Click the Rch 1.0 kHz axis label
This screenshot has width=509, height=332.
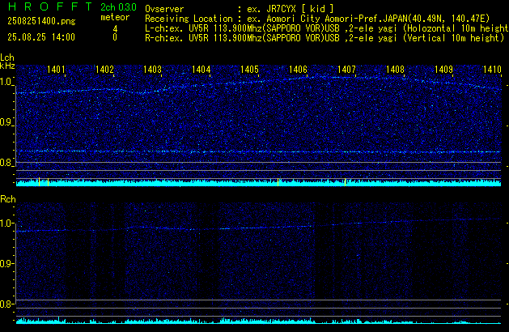[6, 223]
